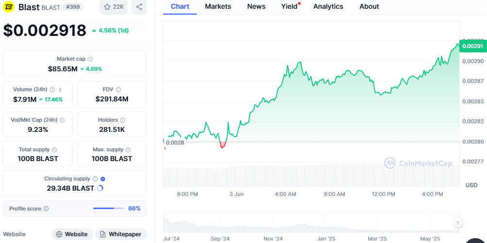Click the 0.0028 baseline price label
Viewport: 487px width, 243px height.
[x=175, y=143]
